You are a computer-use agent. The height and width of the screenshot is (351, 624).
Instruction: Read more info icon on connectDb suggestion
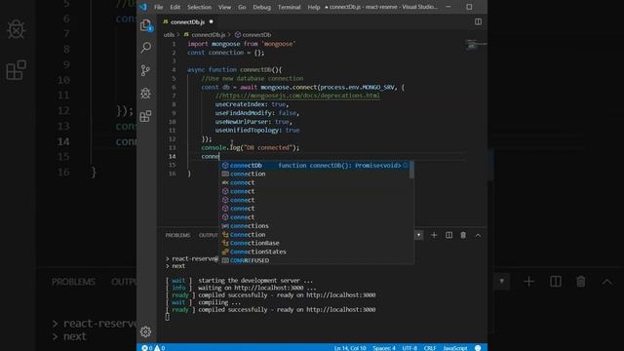[x=406, y=165]
